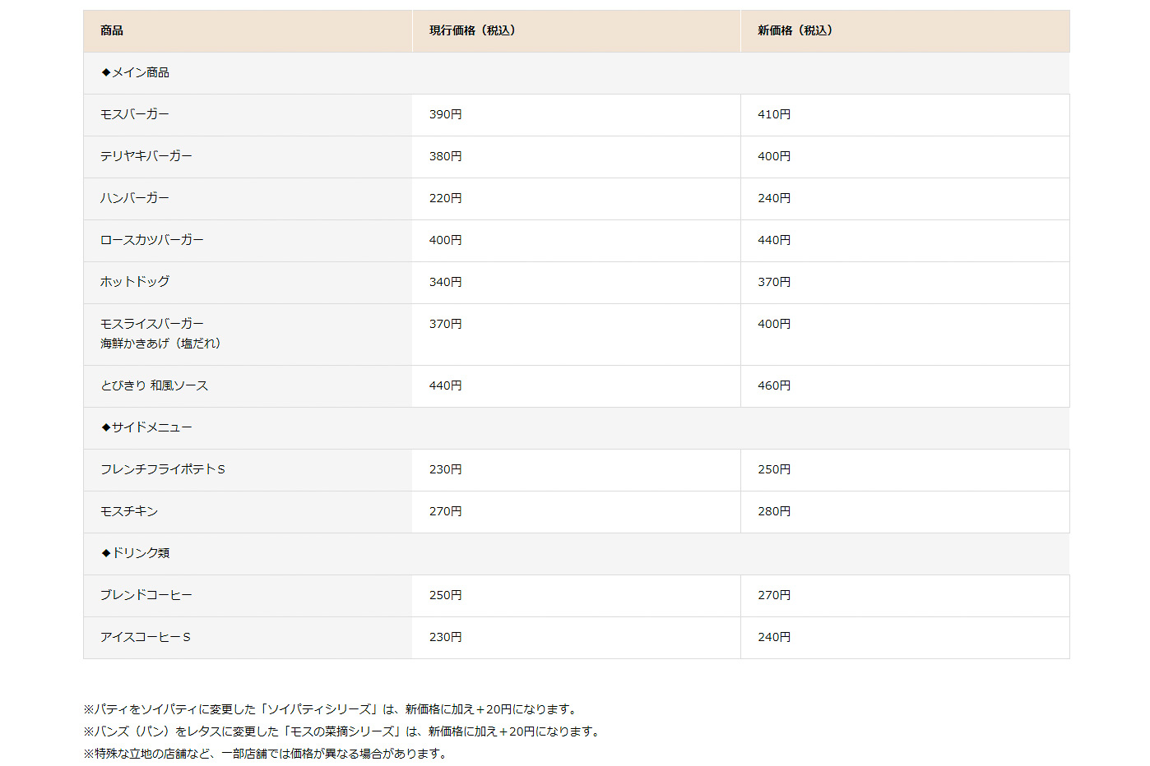Click the モスチキン current price 270円
Viewport: 1150px width, 766px height.
445,511
